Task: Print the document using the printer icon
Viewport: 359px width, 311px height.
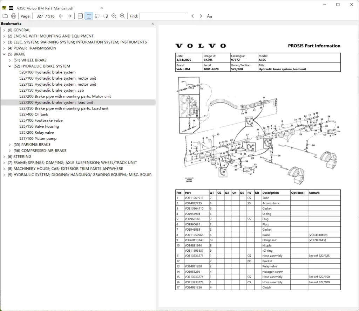Action: point(14,16)
